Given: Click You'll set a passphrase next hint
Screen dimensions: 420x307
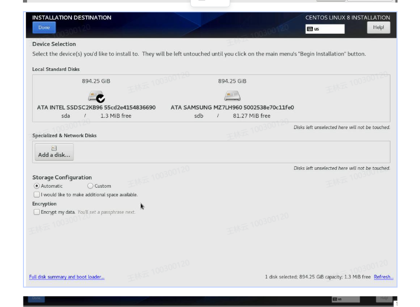Looking at the screenshot, I should (106, 212).
